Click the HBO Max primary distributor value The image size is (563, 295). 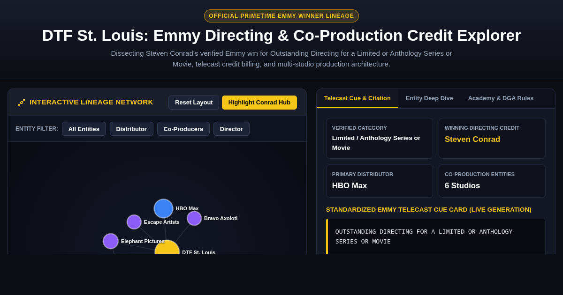point(350,186)
